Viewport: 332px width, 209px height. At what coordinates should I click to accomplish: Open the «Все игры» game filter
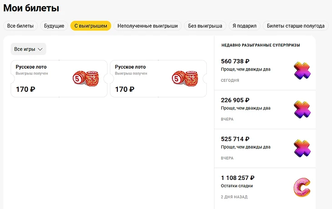(x=28, y=49)
